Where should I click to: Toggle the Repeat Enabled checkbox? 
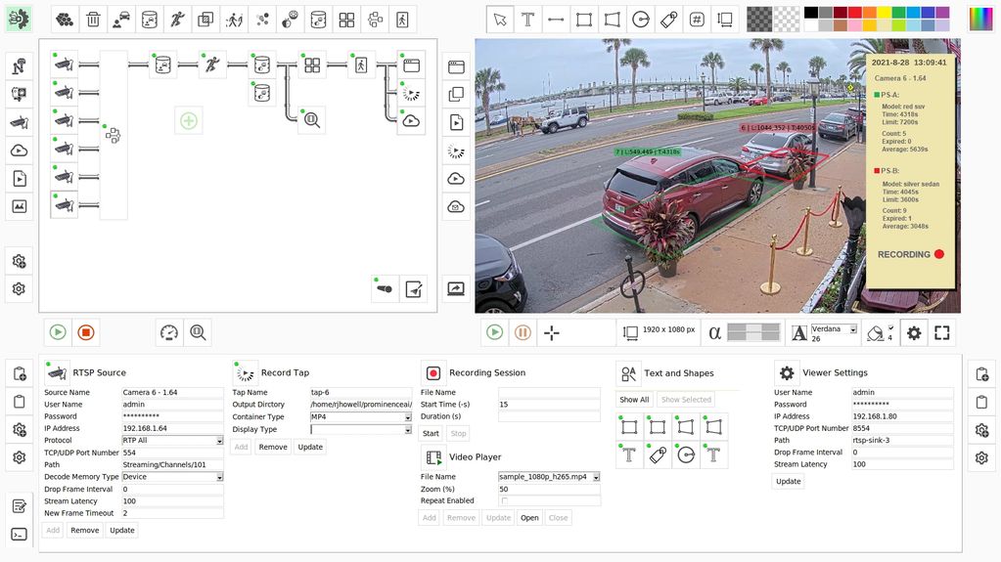[x=505, y=500]
